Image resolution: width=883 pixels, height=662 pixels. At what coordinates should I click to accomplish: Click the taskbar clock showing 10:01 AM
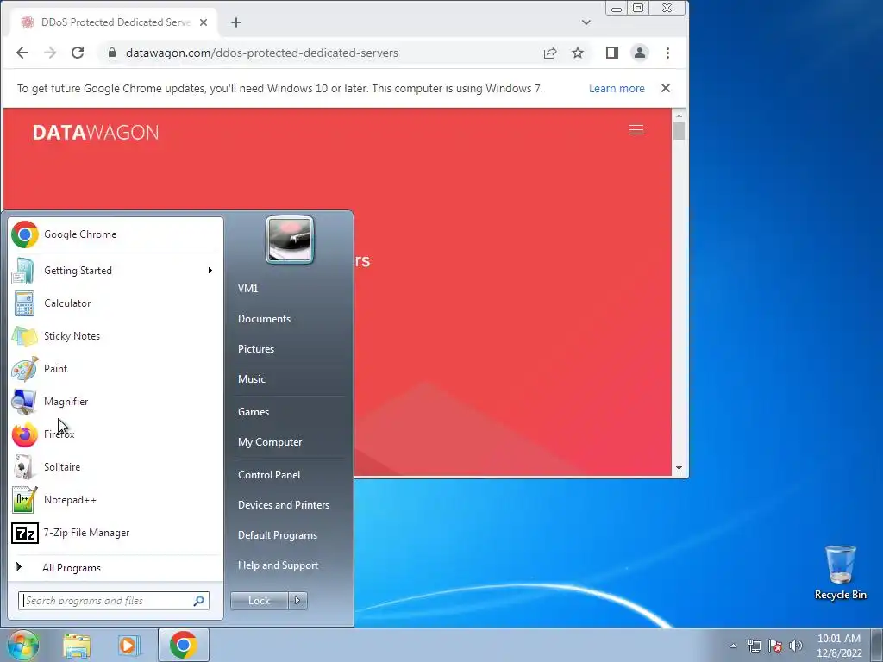tap(839, 646)
